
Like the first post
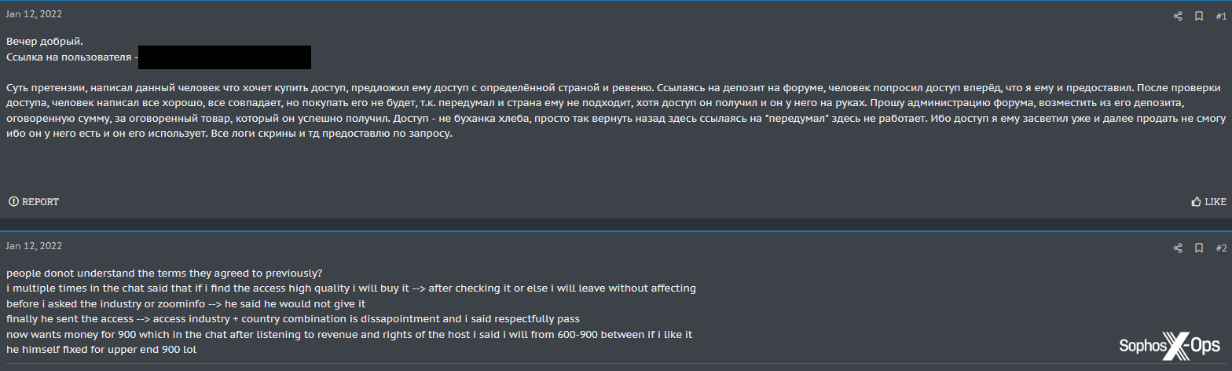pyautogui.click(x=1208, y=202)
